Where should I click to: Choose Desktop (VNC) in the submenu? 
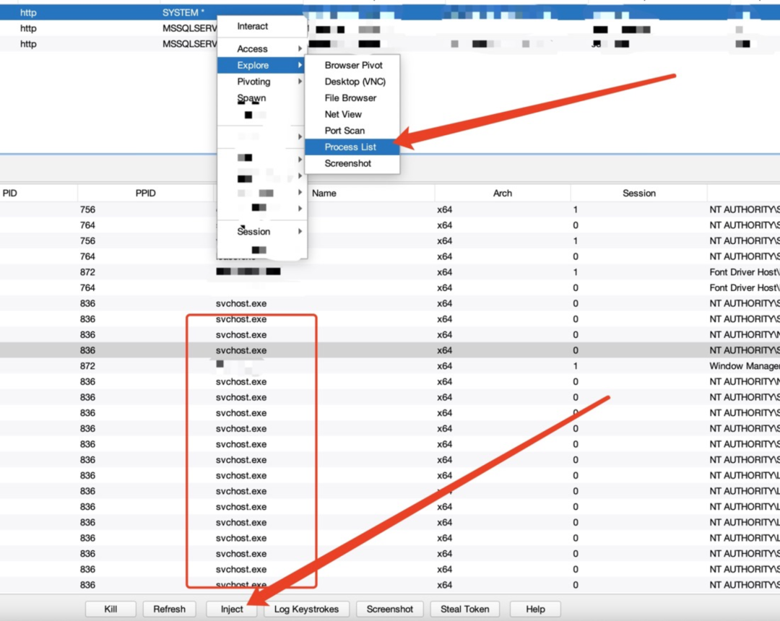pyautogui.click(x=355, y=82)
